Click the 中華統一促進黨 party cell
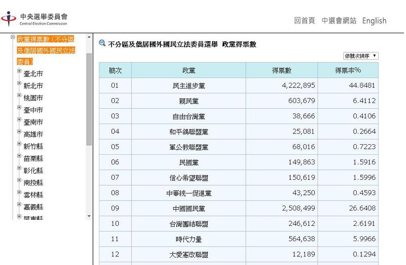Screen dimensions: 406x265 coord(188,193)
